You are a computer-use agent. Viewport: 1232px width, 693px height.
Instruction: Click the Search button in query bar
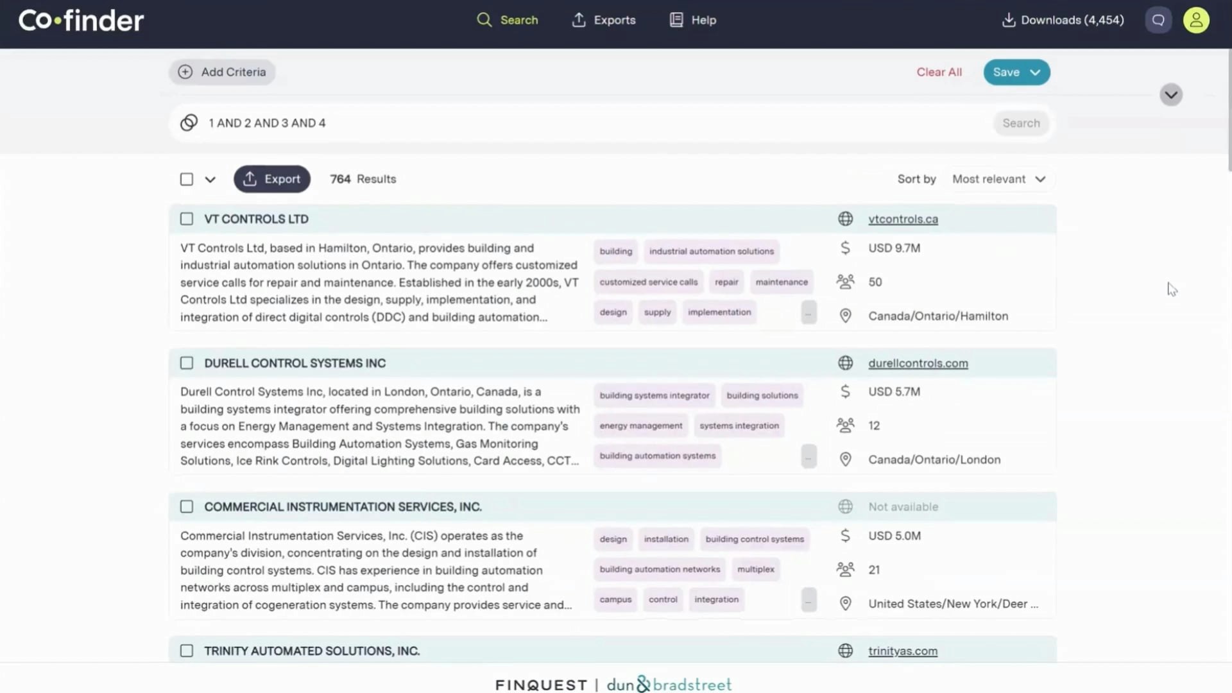pyautogui.click(x=1021, y=123)
